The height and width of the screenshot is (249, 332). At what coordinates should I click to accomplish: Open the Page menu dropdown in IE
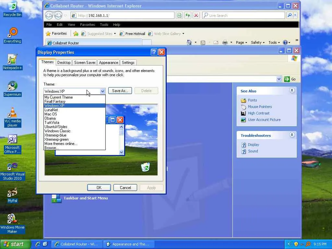click(241, 42)
